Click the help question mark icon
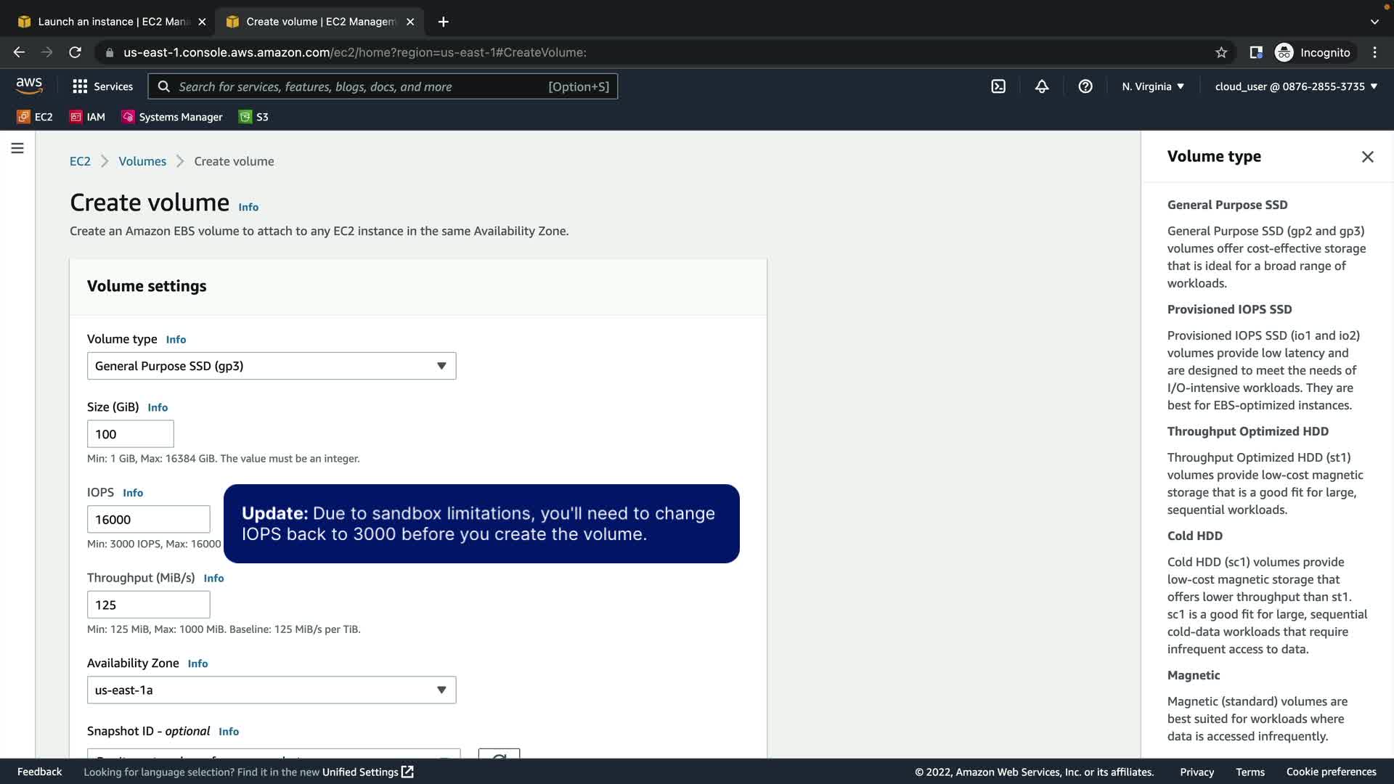Viewport: 1394px width, 784px height. click(x=1085, y=86)
